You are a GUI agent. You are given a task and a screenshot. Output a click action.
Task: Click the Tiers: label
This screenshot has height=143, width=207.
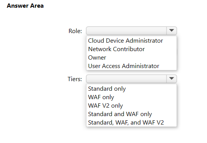(x=75, y=79)
